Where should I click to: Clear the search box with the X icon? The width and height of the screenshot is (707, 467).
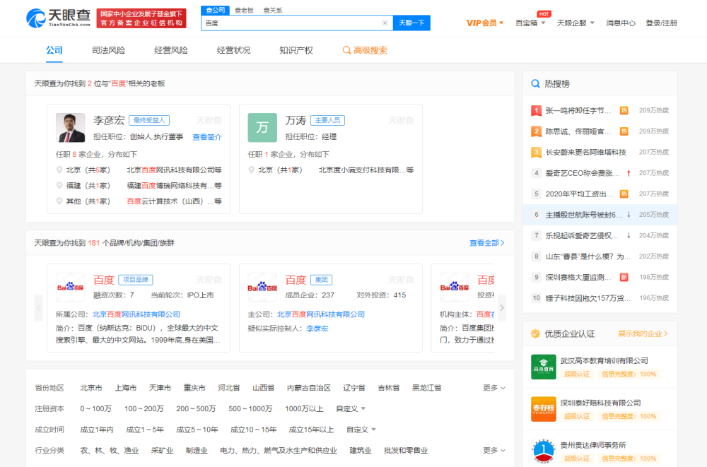click(385, 23)
